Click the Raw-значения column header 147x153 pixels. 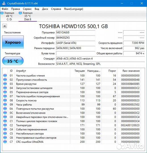129,71
